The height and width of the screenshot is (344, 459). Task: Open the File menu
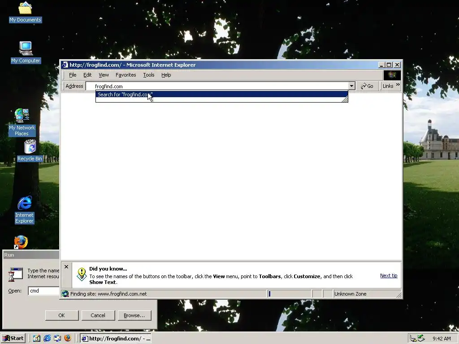tap(73, 75)
